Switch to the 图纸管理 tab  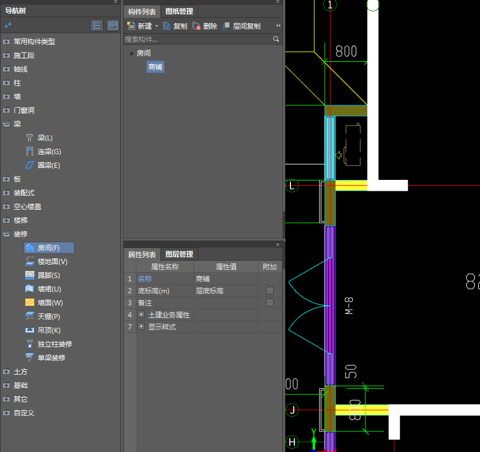pyautogui.click(x=179, y=11)
